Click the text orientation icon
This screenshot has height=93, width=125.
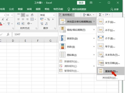pos(29,24)
